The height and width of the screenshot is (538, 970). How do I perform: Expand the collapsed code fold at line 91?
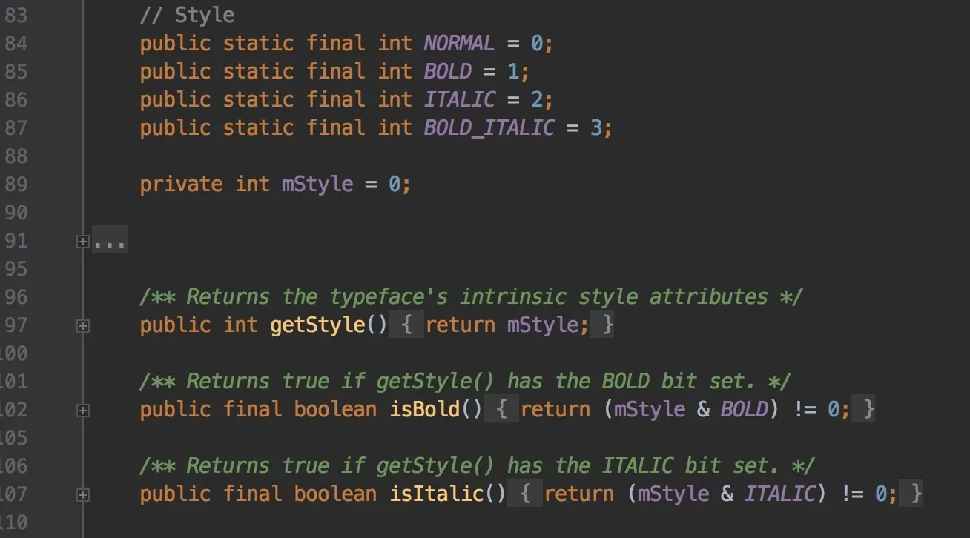(83, 240)
